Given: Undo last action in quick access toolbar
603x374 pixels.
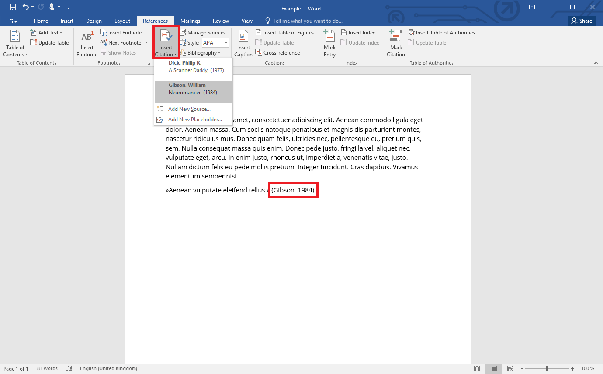Looking at the screenshot, I should 25,7.
